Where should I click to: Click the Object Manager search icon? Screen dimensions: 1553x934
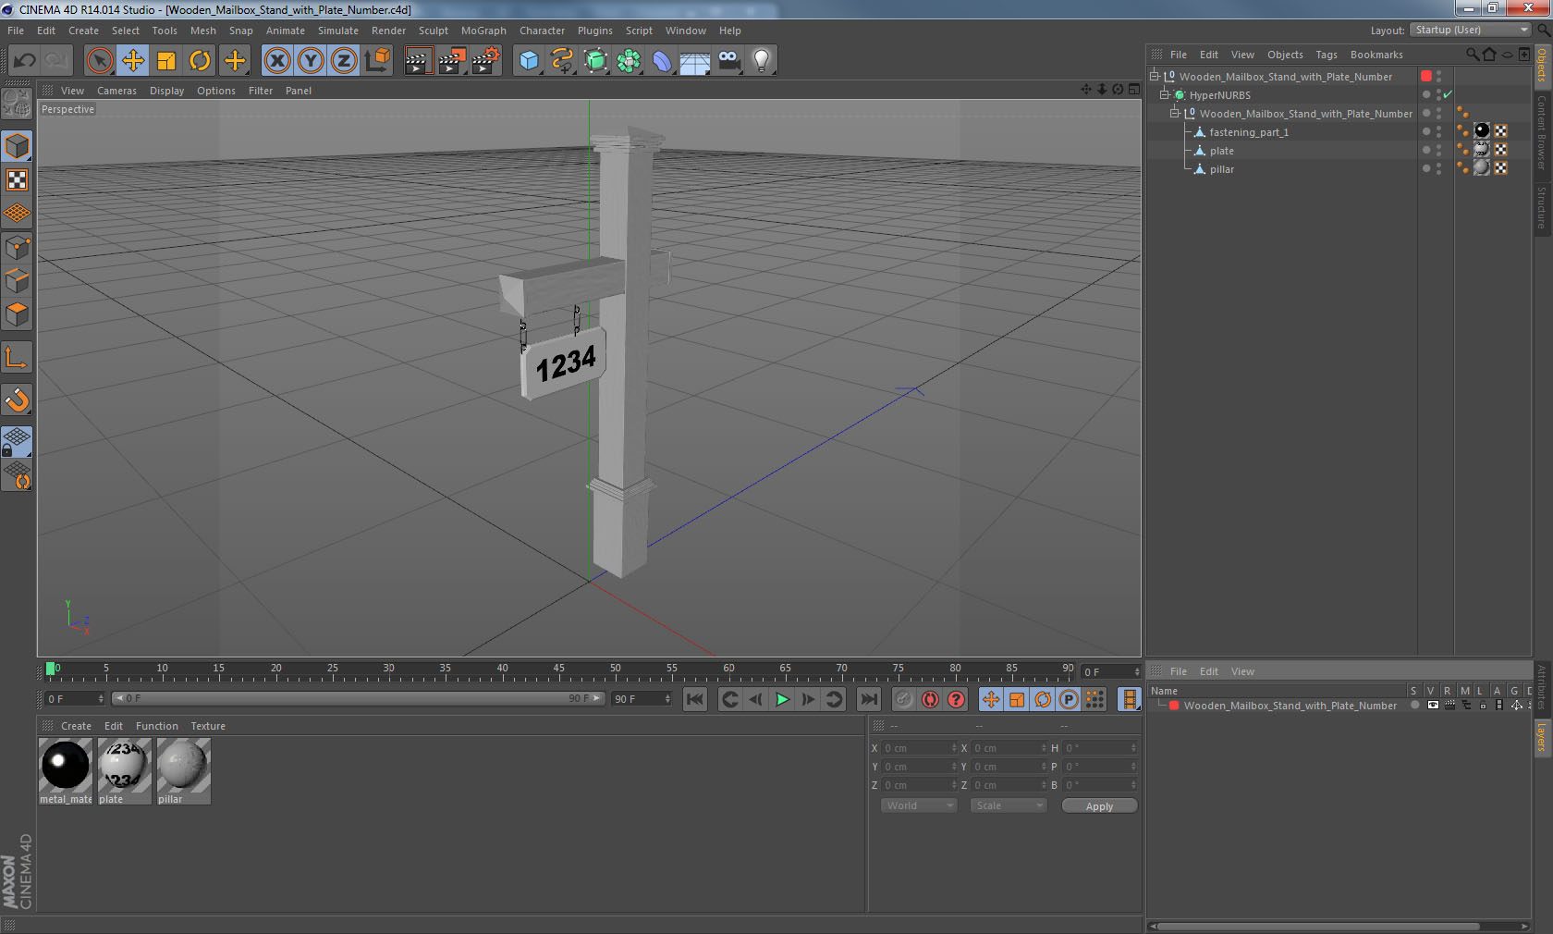(x=1472, y=55)
